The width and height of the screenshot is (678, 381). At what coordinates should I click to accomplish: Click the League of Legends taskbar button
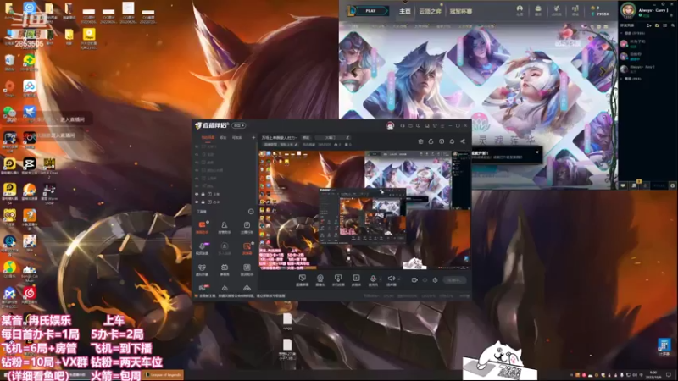point(164,374)
